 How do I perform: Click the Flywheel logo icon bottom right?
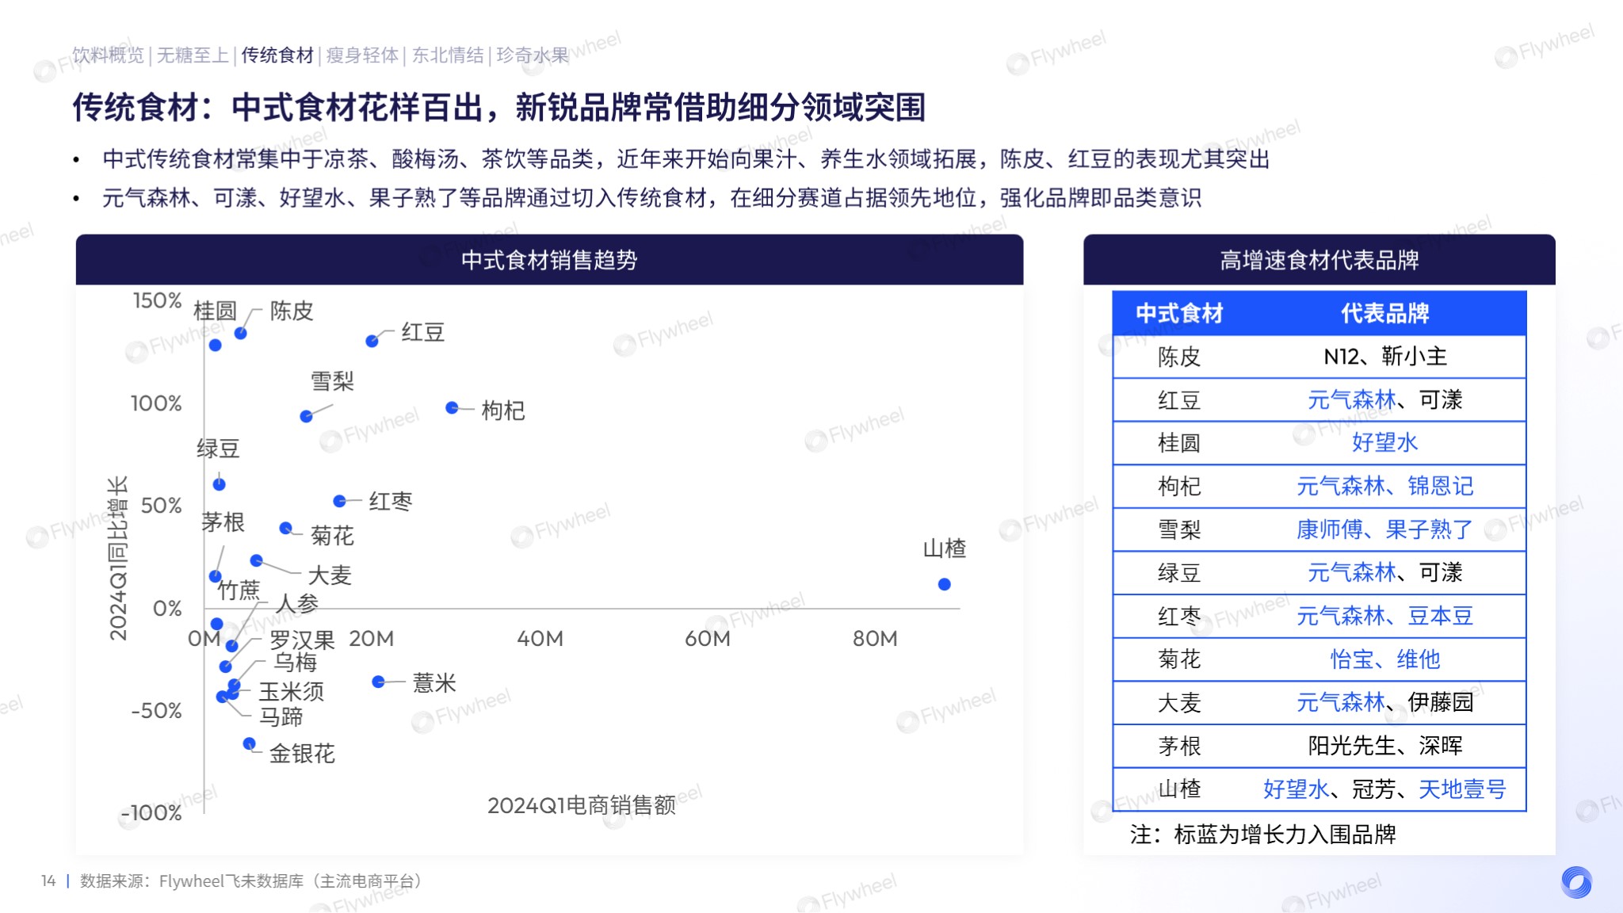pyautogui.click(x=1575, y=881)
